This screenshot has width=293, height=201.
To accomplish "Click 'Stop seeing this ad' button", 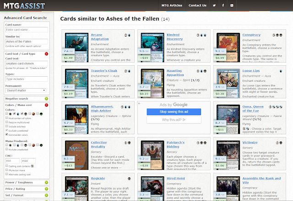I will click(x=174, y=111).
